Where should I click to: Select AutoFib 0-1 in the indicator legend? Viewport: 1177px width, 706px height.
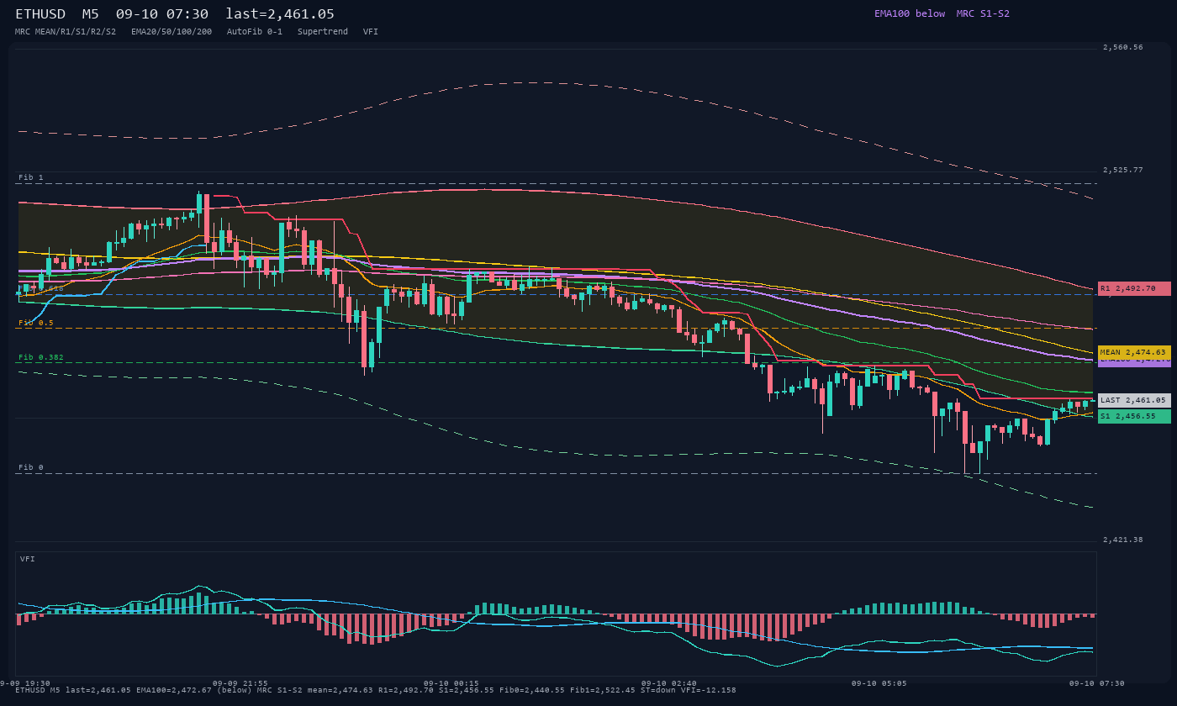255,31
